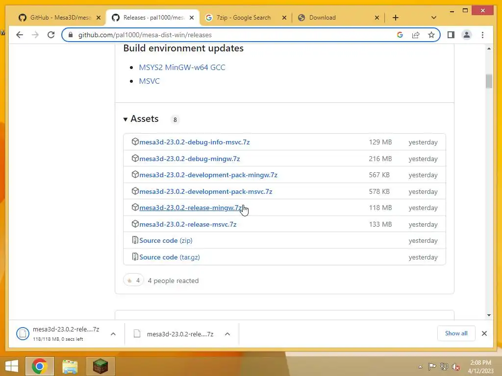The image size is (502, 376).
Task: Close the downloads bar
Action: click(x=484, y=333)
